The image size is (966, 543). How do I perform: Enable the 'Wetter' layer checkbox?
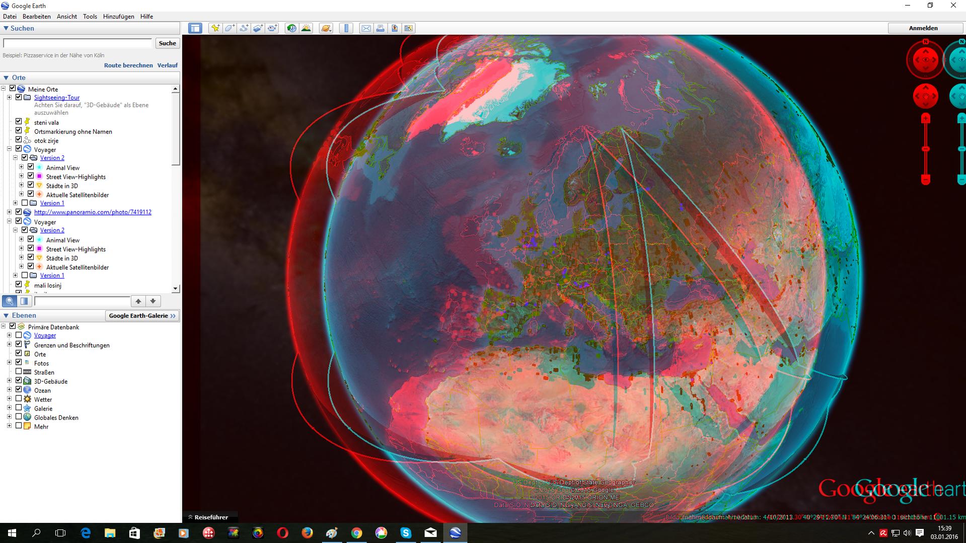(19, 399)
